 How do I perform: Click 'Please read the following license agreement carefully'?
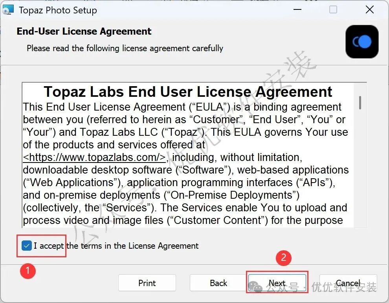[x=125, y=48]
